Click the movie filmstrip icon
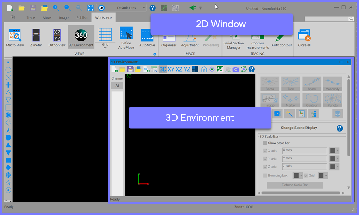 pos(277,113)
